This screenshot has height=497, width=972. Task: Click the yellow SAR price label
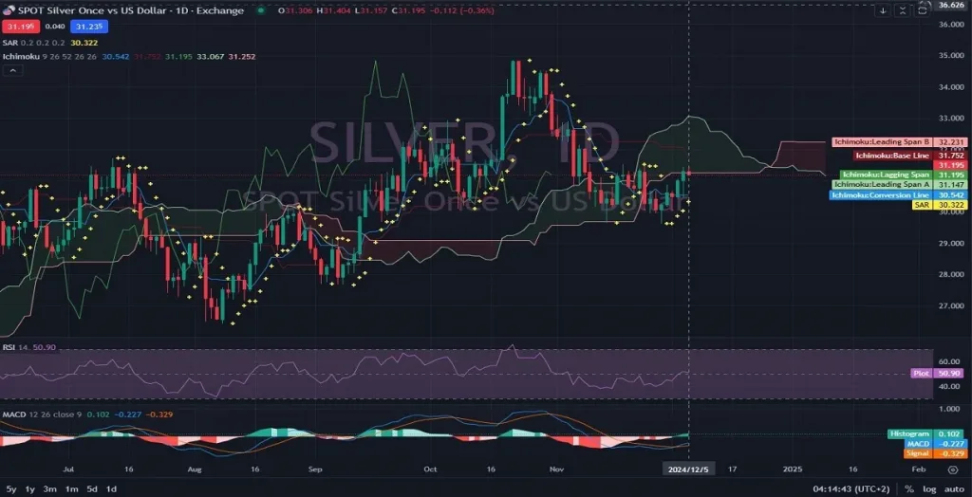pos(939,205)
